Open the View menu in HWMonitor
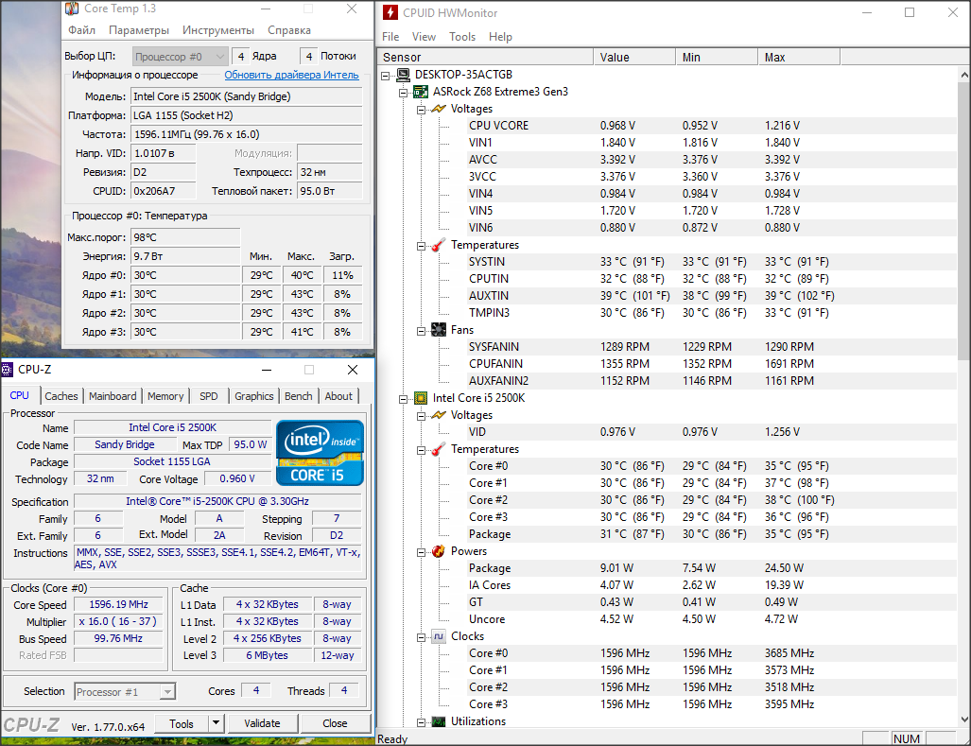This screenshot has height=746, width=971. tap(424, 37)
